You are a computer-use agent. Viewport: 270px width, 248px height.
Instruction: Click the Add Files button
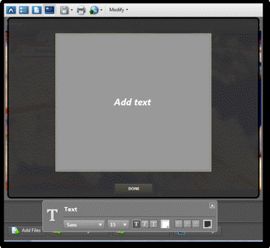27,230
